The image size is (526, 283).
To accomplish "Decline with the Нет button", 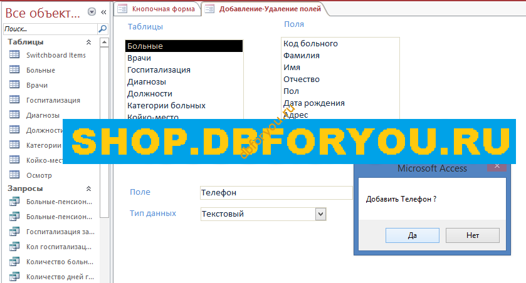I will tap(472, 235).
